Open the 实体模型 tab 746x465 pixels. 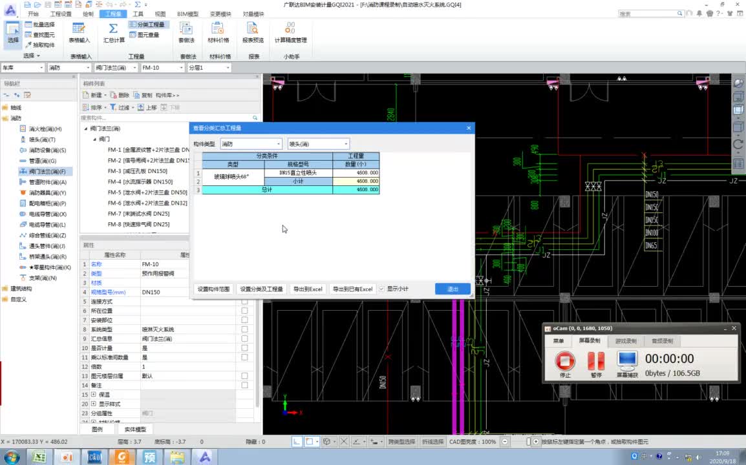tap(135, 429)
